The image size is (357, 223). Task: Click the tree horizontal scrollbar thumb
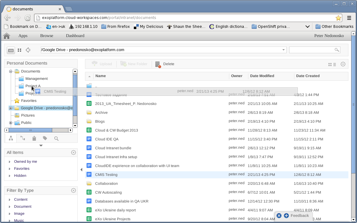tap(30, 130)
